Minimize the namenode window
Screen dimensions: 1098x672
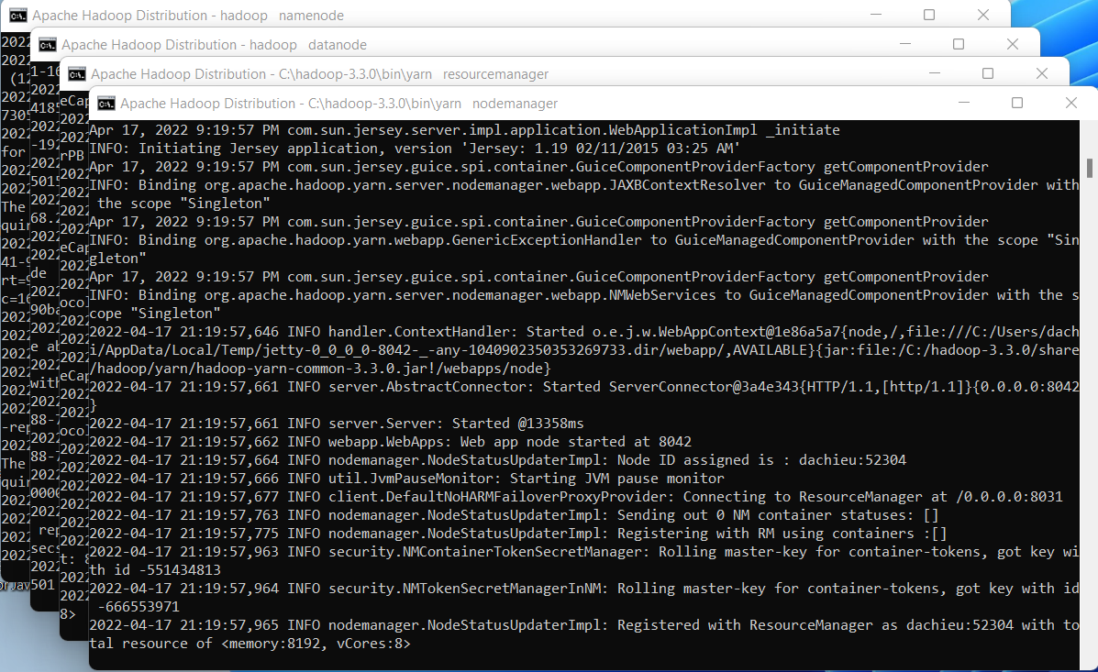[874, 15]
